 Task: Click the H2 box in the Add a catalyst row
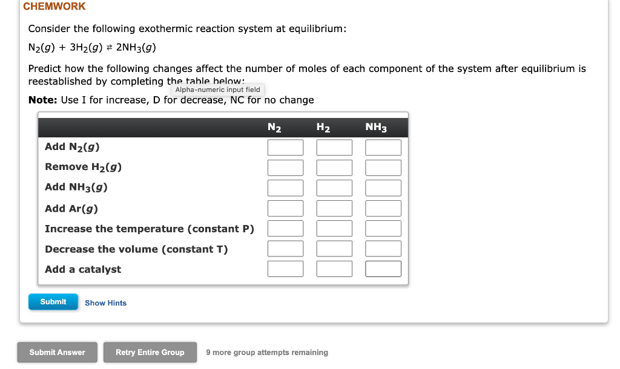click(x=334, y=269)
